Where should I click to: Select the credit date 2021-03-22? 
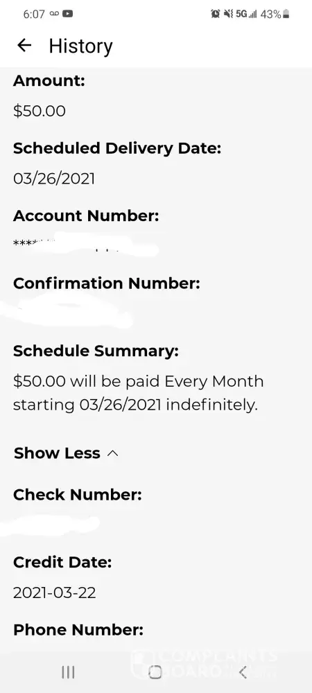[x=54, y=593]
